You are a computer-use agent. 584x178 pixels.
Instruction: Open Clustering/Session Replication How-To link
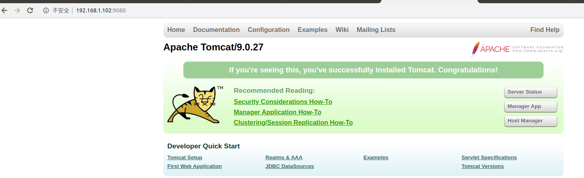point(293,123)
